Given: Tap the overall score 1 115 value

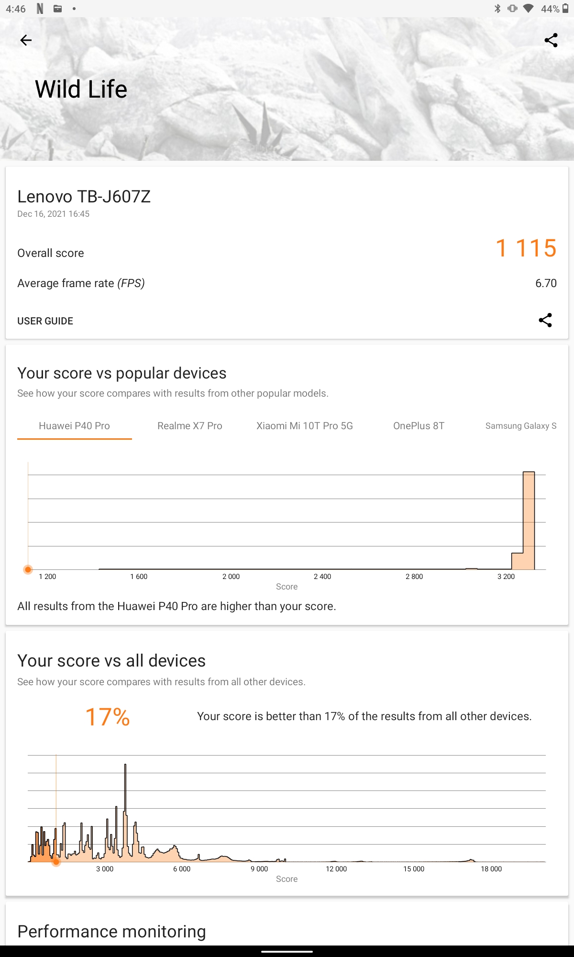Looking at the screenshot, I should tap(526, 248).
